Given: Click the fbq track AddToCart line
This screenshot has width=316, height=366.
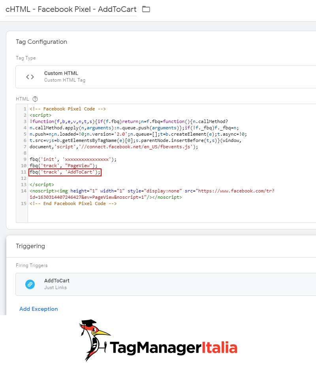Looking at the screenshot, I should coord(65,172).
